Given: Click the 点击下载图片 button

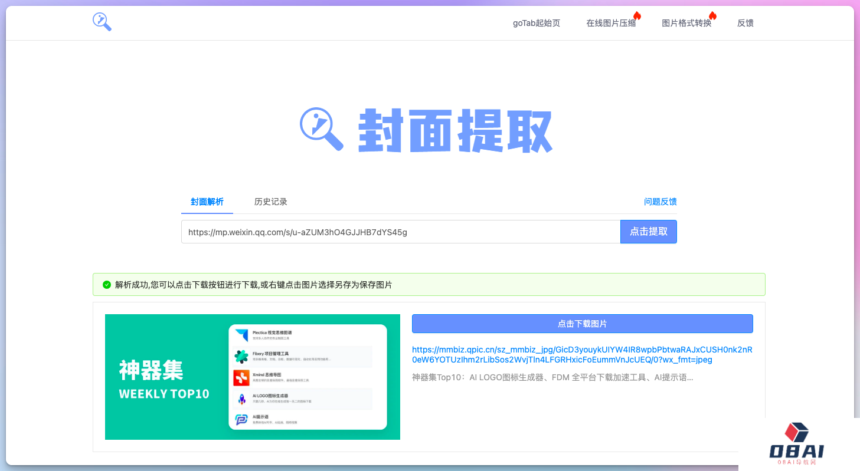Looking at the screenshot, I should coord(583,324).
